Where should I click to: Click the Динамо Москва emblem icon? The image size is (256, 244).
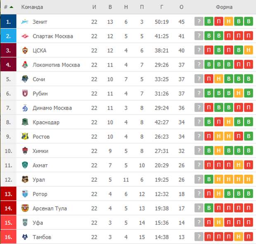(x=25, y=108)
